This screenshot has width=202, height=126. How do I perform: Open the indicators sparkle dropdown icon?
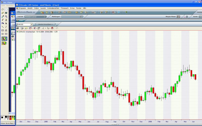click(27, 28)
